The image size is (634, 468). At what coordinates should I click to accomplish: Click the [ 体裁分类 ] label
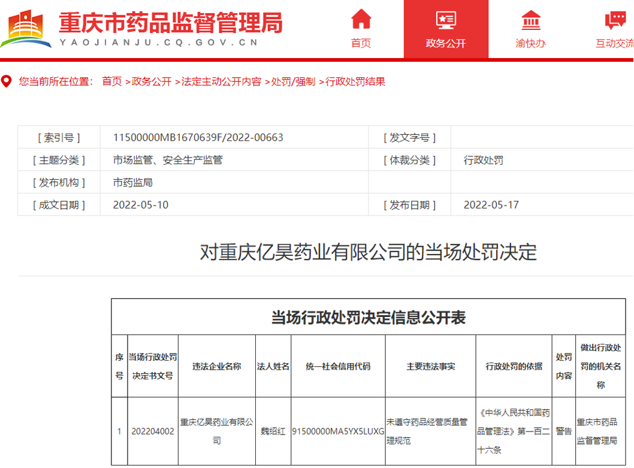410,160
